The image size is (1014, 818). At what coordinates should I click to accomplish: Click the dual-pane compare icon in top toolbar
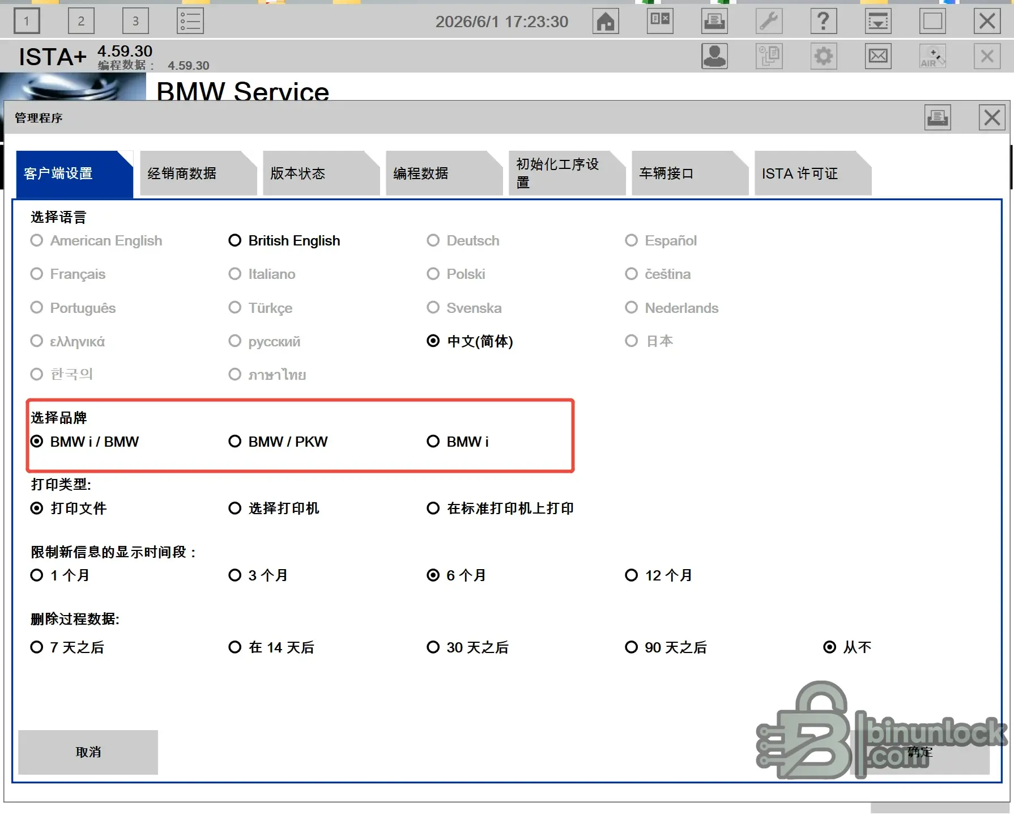tap(661, 22)
